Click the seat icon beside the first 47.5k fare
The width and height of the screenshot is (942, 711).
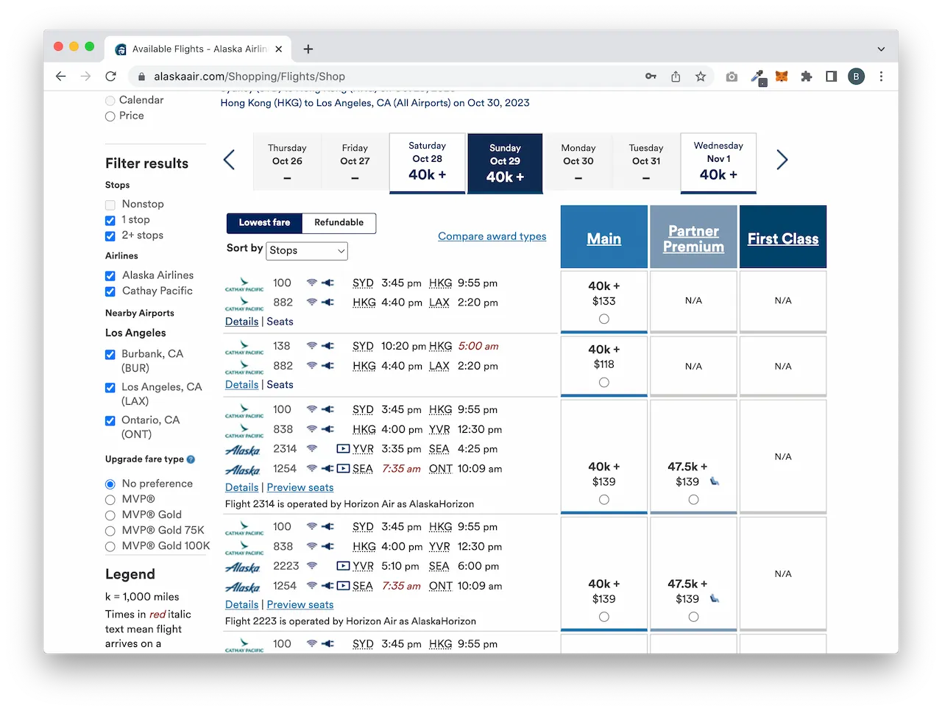714,481
